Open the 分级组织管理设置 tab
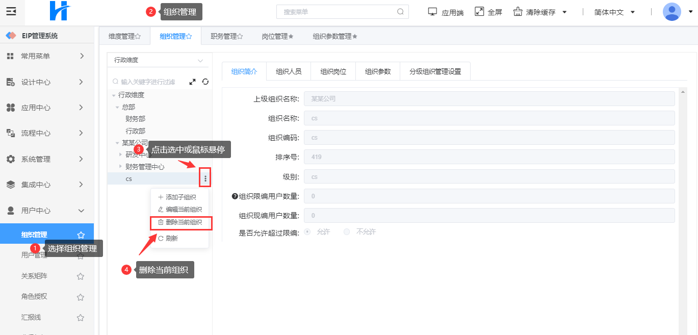Screen dimensions: 698x335 point(435,71)
